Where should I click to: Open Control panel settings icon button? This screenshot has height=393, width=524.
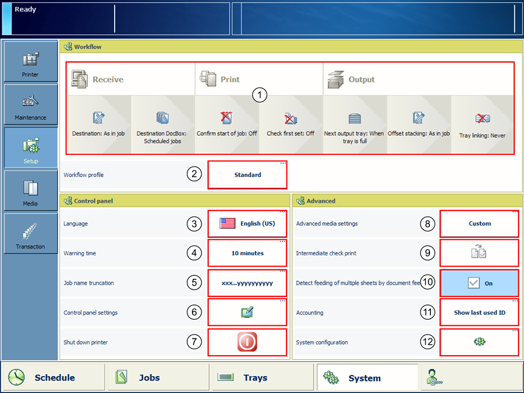(247, 313)
